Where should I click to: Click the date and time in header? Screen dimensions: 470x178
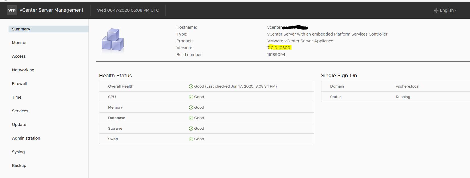pyautogui.click(x=128, y=10)
